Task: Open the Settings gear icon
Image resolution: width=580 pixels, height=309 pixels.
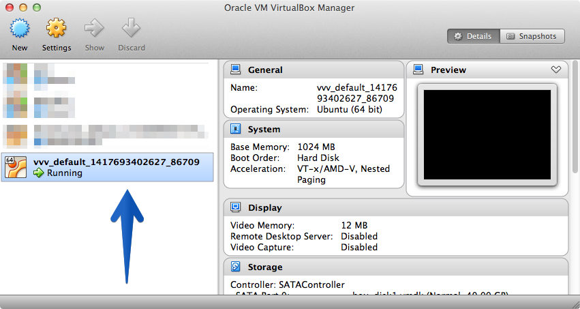Action: (x=56, y=28)
